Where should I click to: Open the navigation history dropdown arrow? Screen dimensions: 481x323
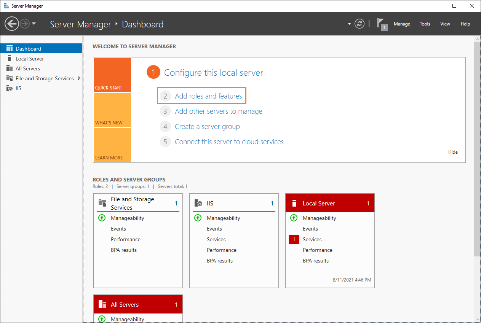click(34, 24)
